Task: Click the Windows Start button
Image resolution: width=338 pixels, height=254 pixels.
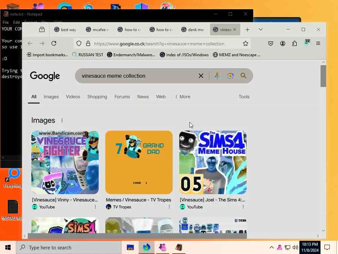Action: click(x=8, y=247)
